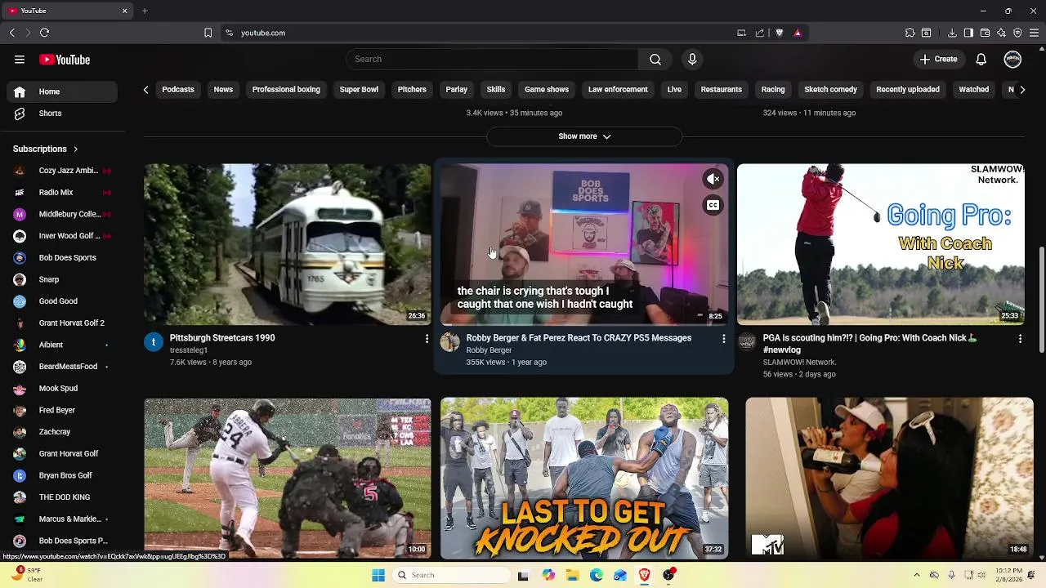Open the Leo AI sparkle icon
The width and height of the screenshot is (1046, 588).
(1001, 33)
